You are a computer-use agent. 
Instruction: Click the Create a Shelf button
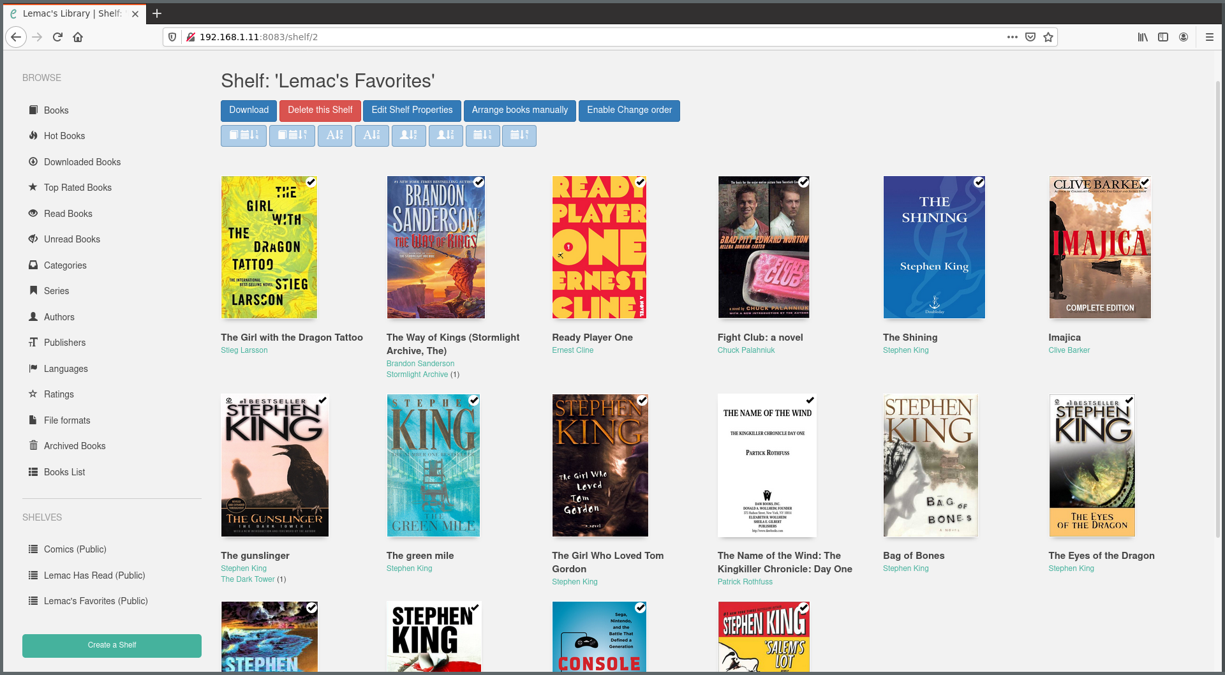pyautogui.click(x=112, y=645)
